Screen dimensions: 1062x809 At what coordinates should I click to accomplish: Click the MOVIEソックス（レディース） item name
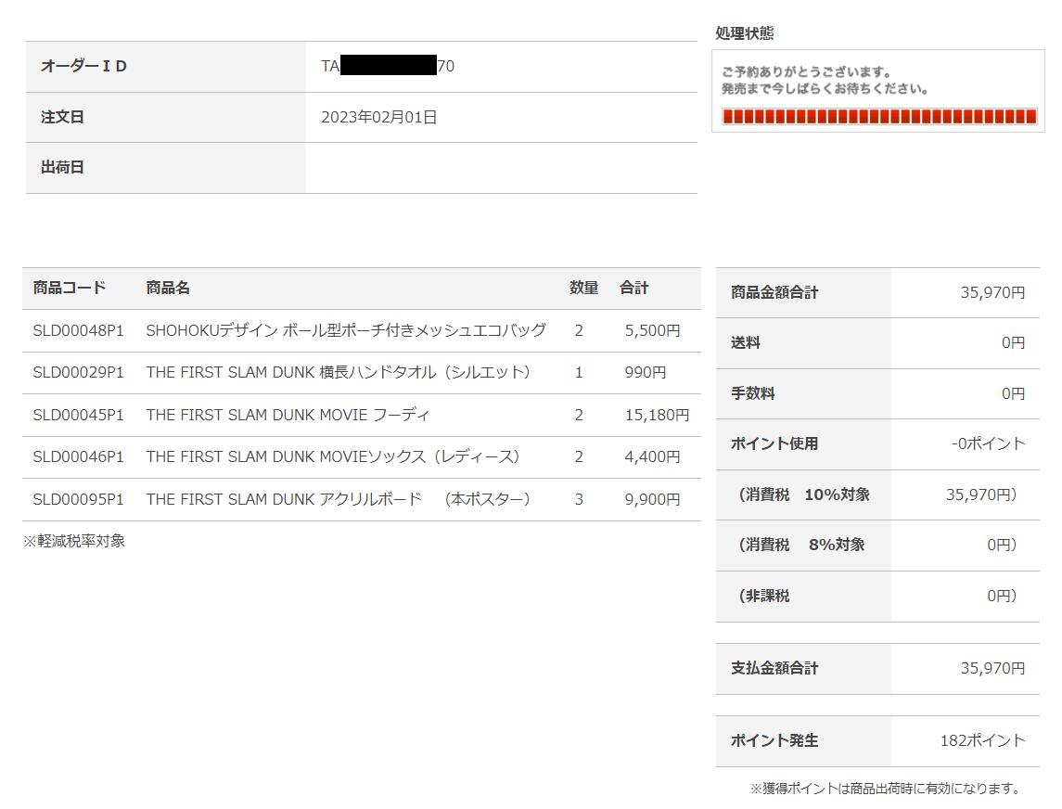[x=333, y=457]
